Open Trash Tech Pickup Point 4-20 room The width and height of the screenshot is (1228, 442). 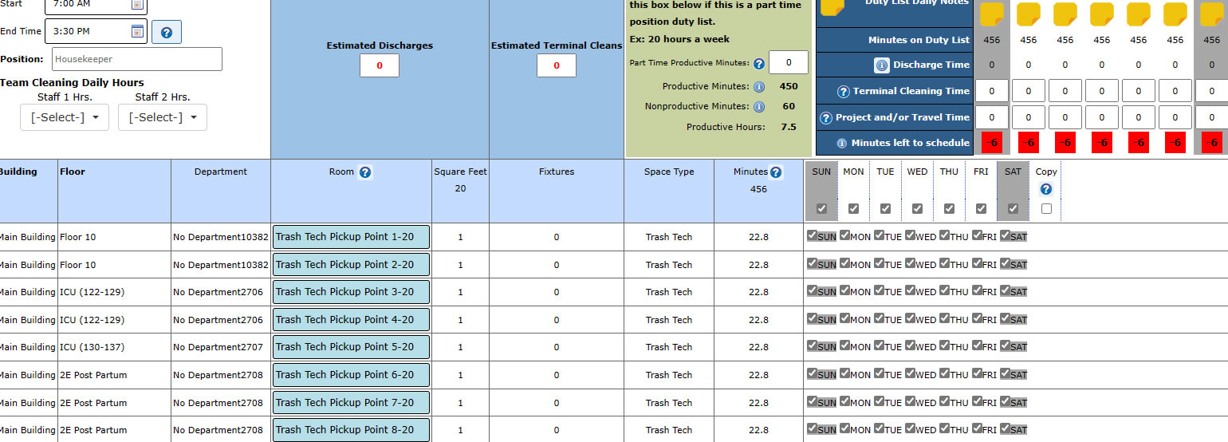pyautogui.click(x=351, y=320)
